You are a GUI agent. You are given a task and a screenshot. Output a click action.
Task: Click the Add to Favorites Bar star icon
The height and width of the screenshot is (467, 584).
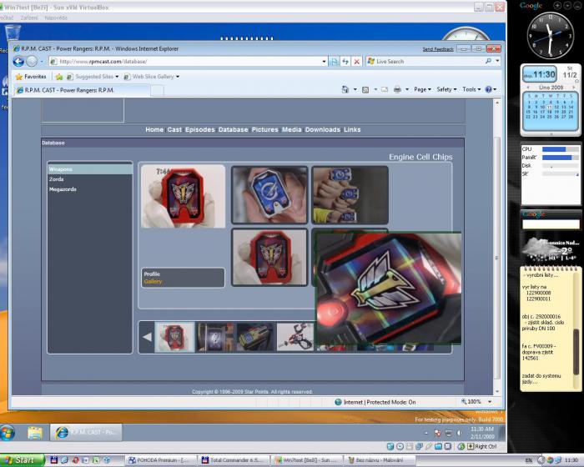59,77
